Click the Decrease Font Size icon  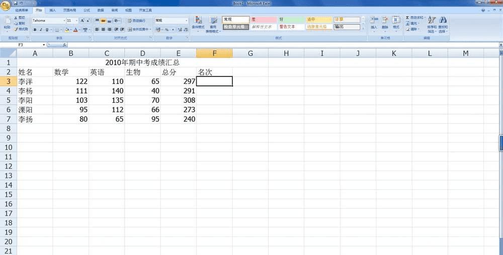pos(88,21)
